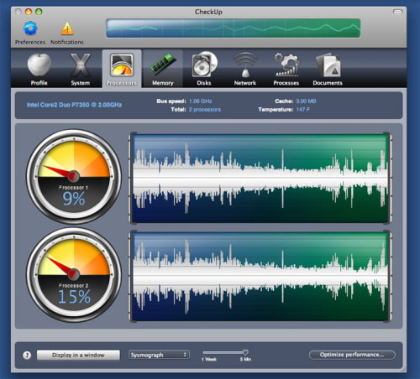Screen dimensions: 420x379
Task: Open Notifications warning icon
Action: tap(67, 29)
